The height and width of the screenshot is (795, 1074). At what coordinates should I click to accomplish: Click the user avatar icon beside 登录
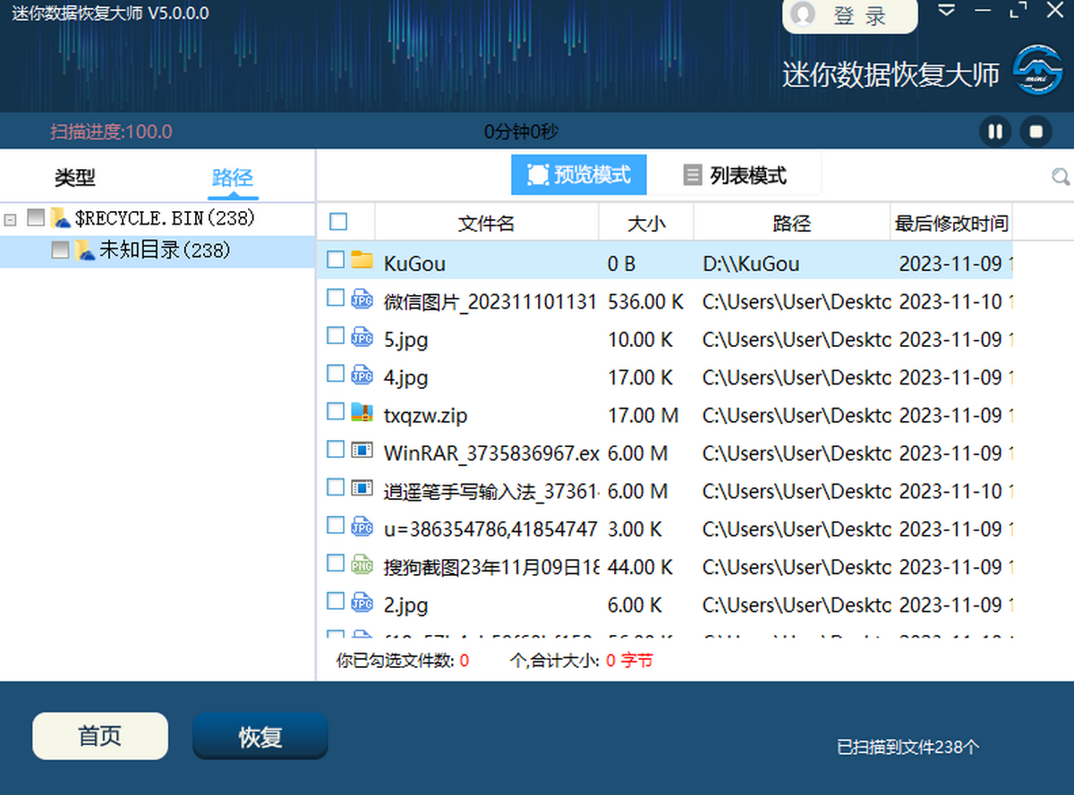pyautogui.click(x=804, y=14)
